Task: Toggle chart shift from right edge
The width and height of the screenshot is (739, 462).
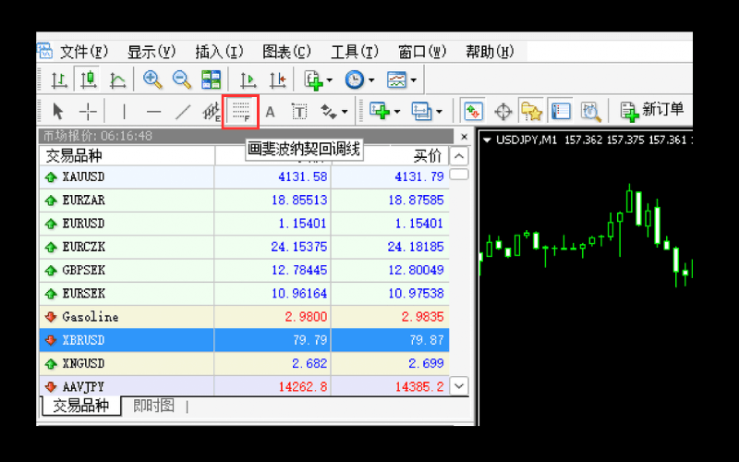Action: (x=278, y=79)
